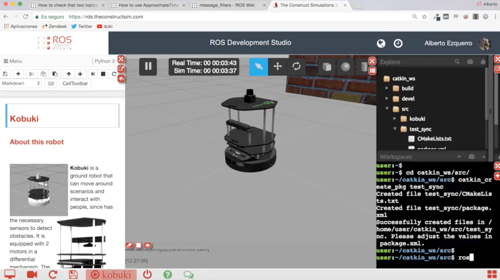The width and height of the screenshot is (500, 280).
Task: Activate the rotate tool in simulation toolbar
Action: pyautogui.click(x=296, y=66)
